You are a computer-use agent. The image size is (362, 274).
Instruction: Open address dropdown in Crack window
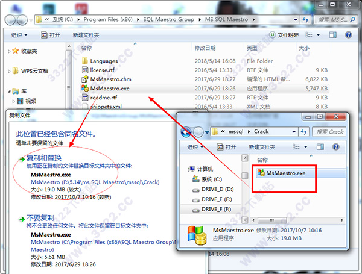coord(294,132)
